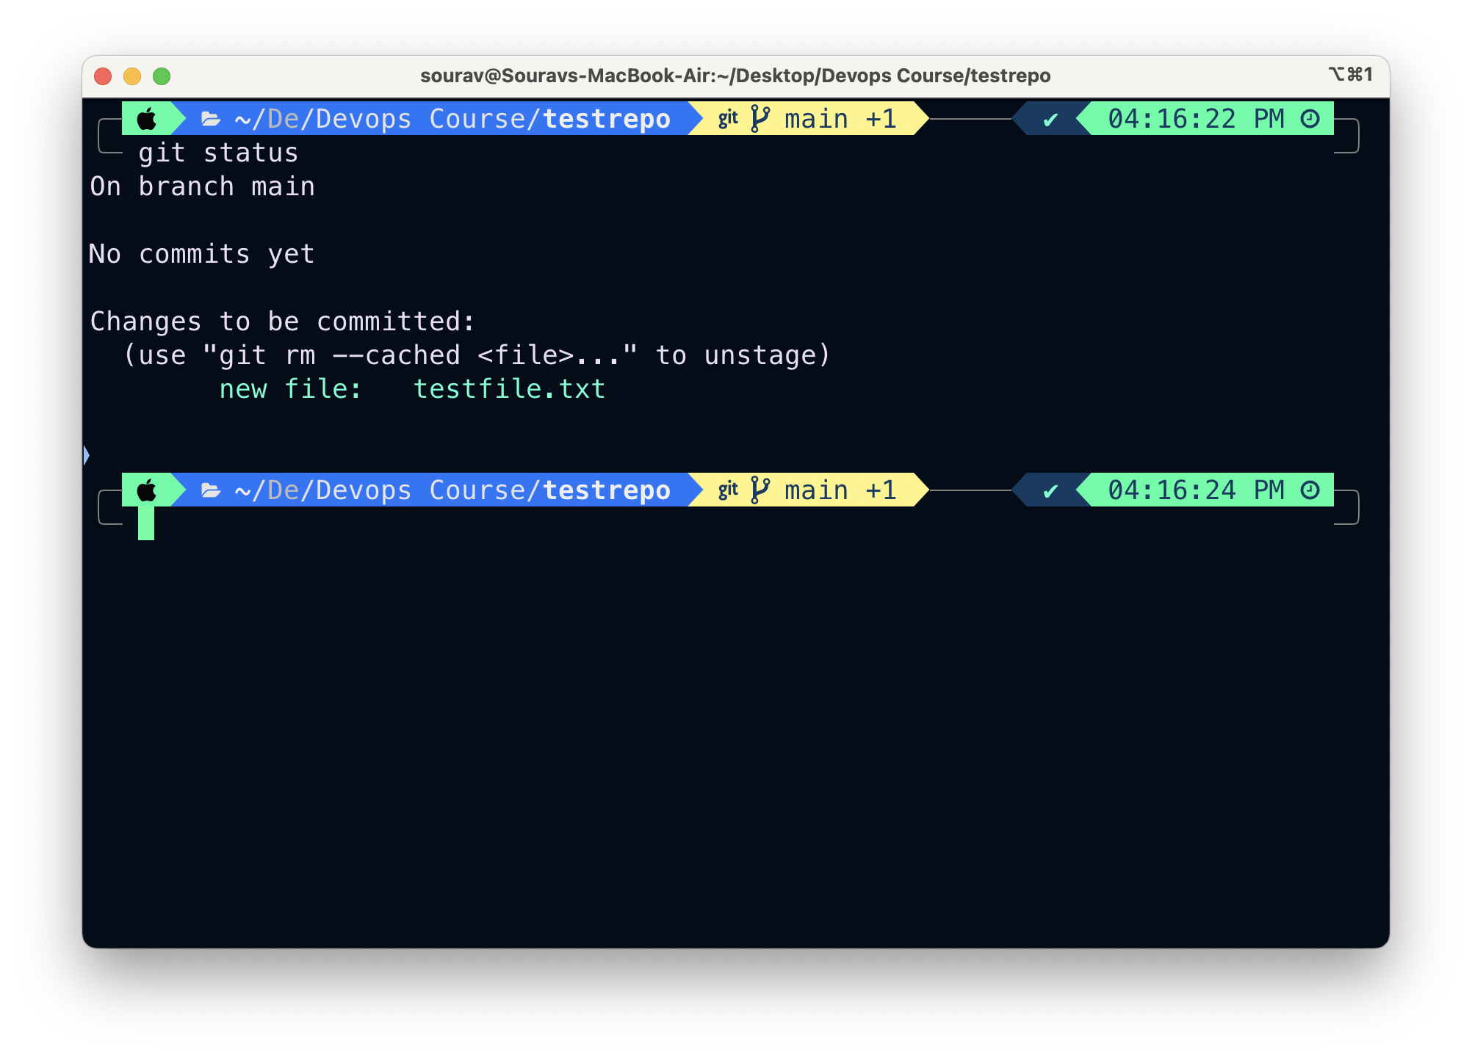Click the checkmark status icon in the 04:16:22 prompt
1472x1057 pixels.
pyautogui.click(x=1050, y=120)
